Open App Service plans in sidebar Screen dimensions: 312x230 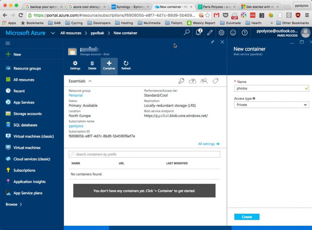[28, 193]
